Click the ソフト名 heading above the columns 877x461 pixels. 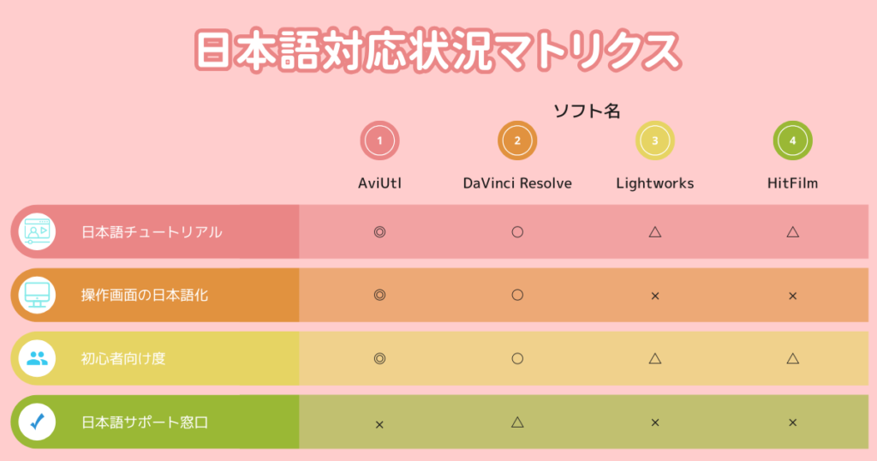tap(587, 111)
